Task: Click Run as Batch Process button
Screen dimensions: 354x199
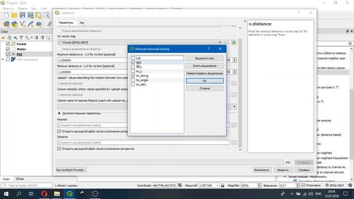Action: click(x=71, y=170)
